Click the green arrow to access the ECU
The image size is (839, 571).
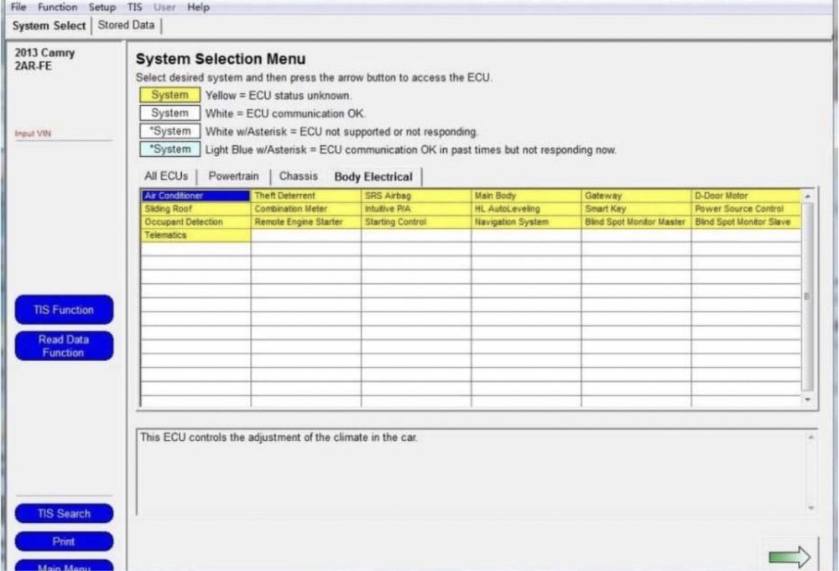[789, 557]
